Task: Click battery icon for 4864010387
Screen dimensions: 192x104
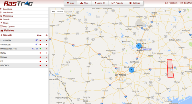Action: 37,45
